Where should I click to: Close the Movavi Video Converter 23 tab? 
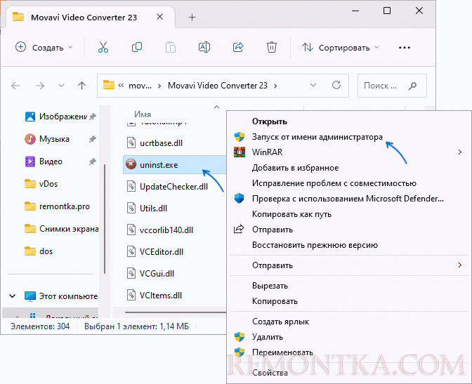point(160,17)
